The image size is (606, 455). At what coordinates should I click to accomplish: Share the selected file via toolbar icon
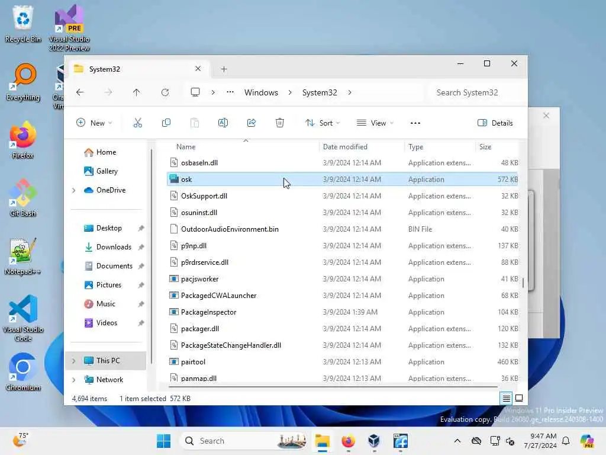pyautogui.click(x=251, y=123)
